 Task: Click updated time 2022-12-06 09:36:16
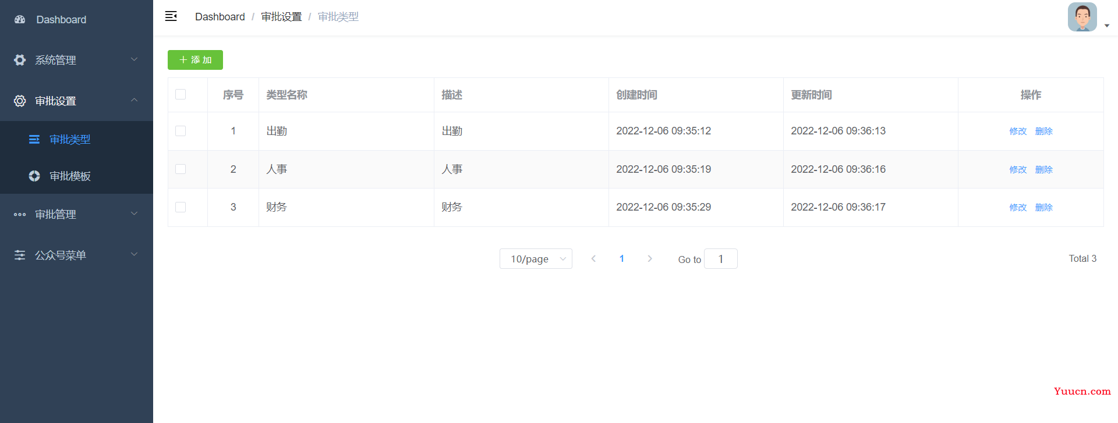pyautogui.click(x=838, y=169)
